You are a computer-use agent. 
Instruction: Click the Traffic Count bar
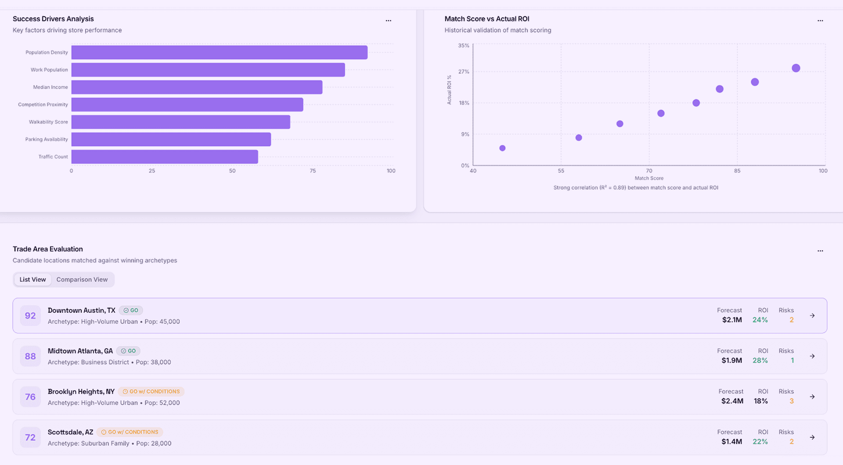click(x=165, y=156)
